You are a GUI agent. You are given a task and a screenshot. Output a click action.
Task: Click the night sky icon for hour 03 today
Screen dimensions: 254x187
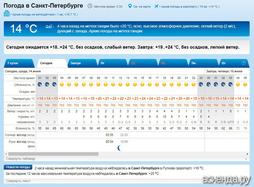point(54,84)
